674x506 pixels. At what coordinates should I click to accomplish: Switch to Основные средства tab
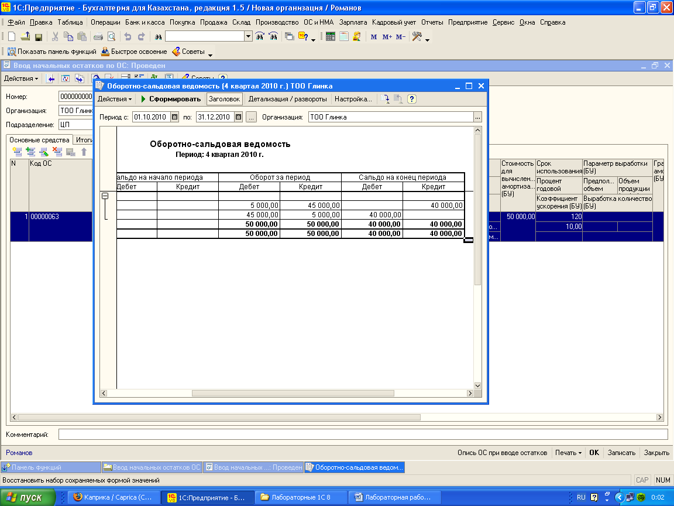[39, 140]
